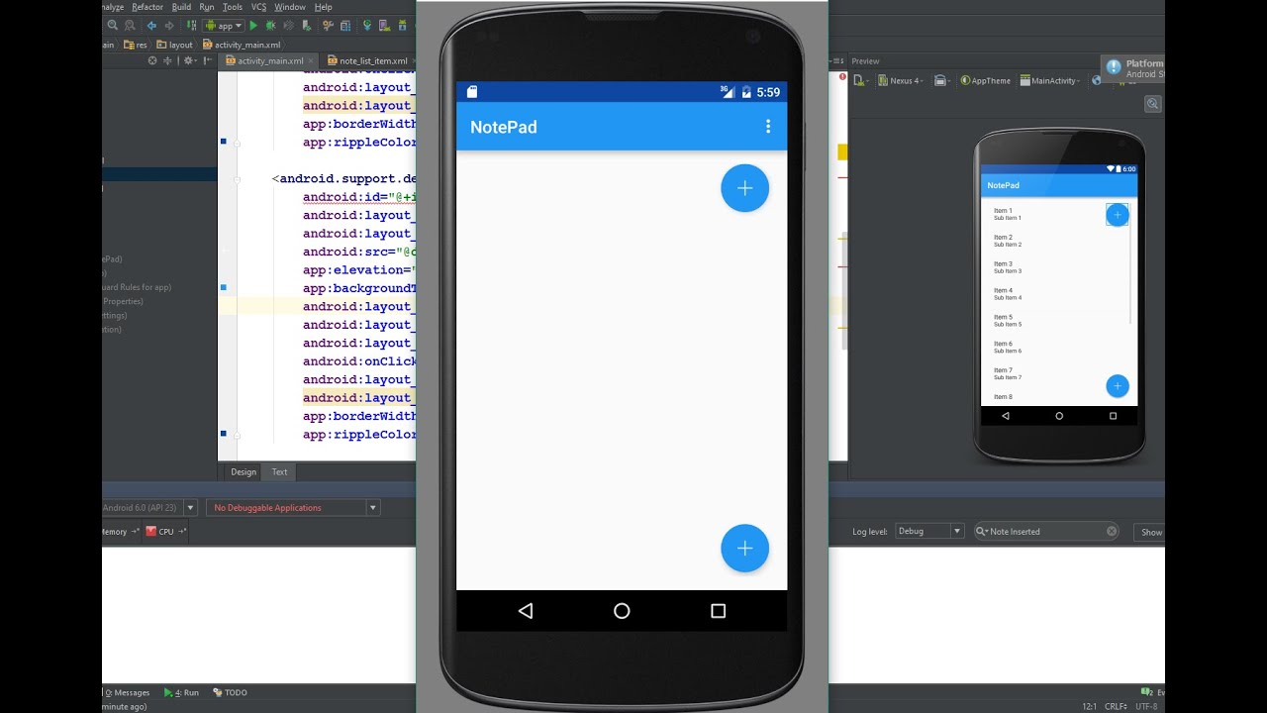Click the Replace icon next to Find

(130, 26)
